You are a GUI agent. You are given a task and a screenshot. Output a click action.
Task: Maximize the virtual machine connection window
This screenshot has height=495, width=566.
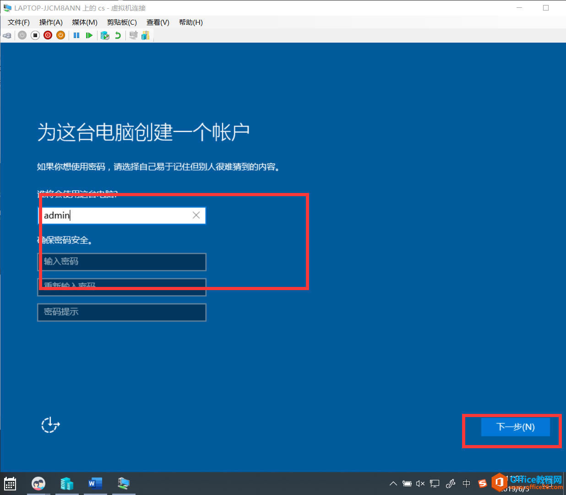pyautogui.click(x=546, y=8)
